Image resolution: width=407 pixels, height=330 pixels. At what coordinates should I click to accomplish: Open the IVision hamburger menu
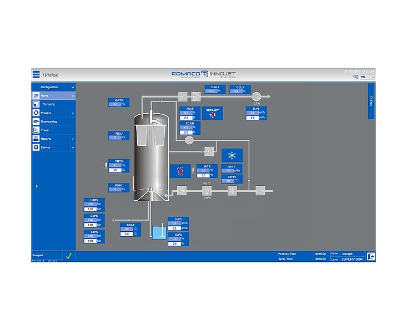(x=36, y=75)
